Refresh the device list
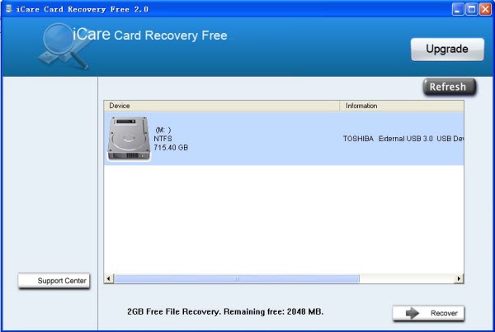This screenshot has width=495, height=332. 450,87
